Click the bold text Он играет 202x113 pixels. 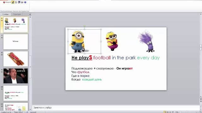tap(124, 68)
